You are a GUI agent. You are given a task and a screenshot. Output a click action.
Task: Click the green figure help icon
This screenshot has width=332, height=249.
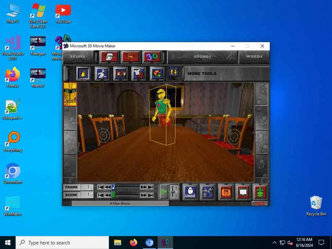(x=260, y=192)
